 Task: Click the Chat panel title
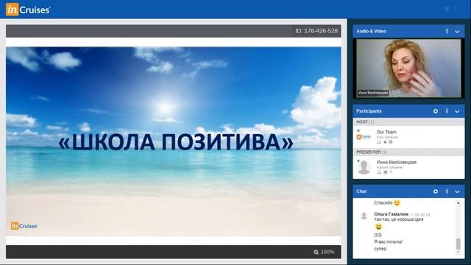tap(361, 191)
